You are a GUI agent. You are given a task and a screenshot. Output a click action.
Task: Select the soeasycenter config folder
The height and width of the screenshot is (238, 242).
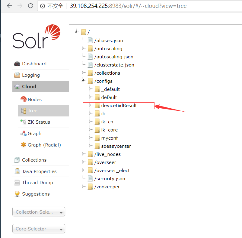116,146
